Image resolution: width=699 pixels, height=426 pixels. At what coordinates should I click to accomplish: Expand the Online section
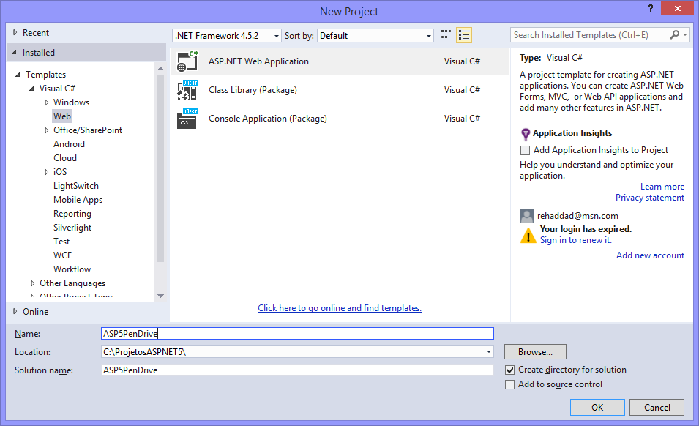15,312
